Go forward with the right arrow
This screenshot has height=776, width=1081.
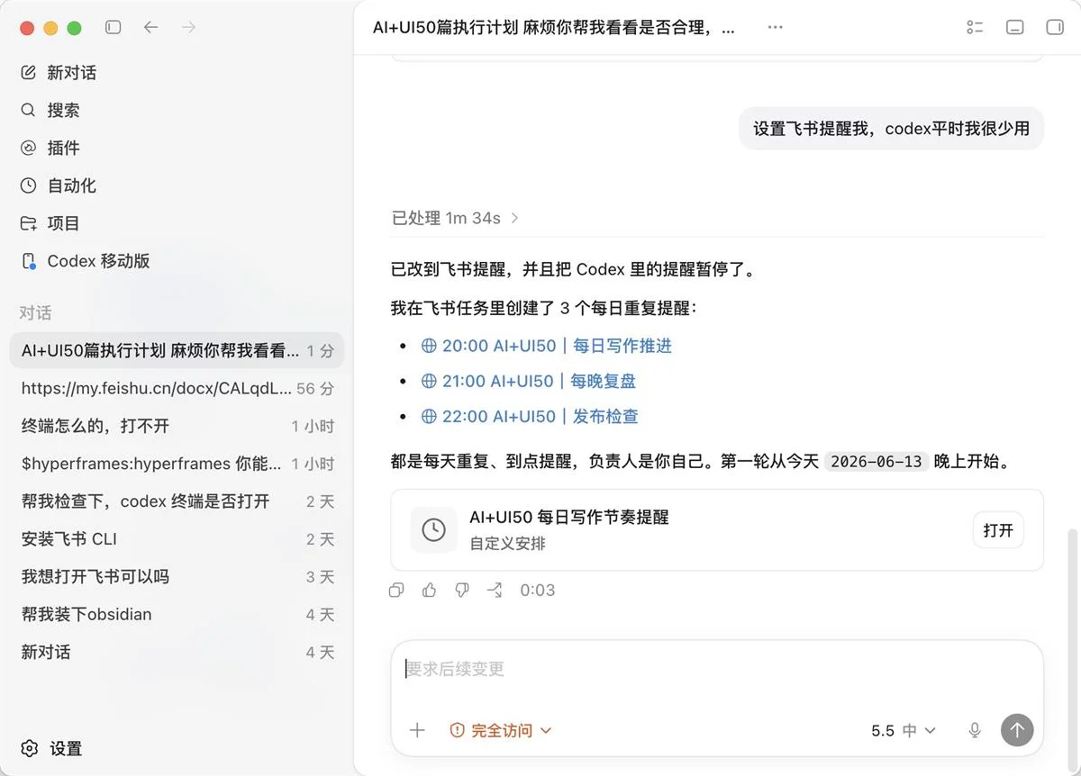pyautogui.click(x=188, y=28)
